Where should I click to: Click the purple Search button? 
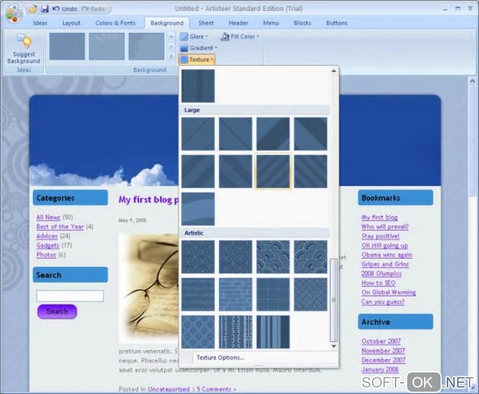(57, 311)
